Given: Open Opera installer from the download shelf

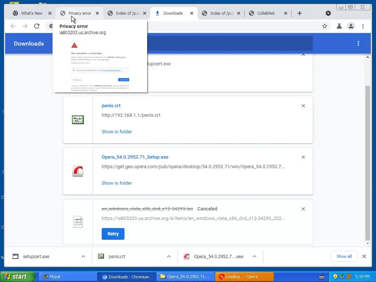Looking at the screenshot, I should coord(218,257).
